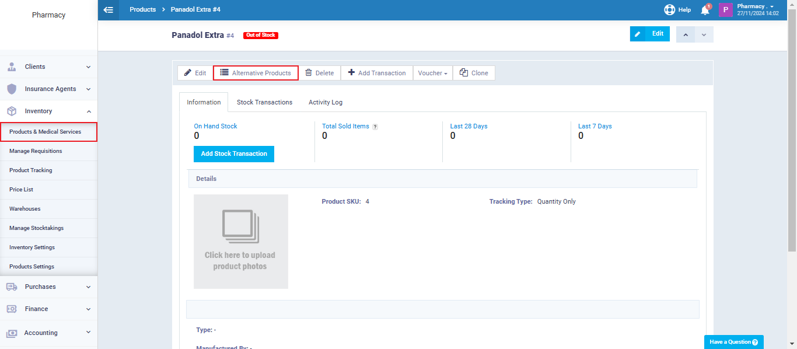Go to next product with the down arrow
This screenshot has height=349, width=797.
(704, 34)
